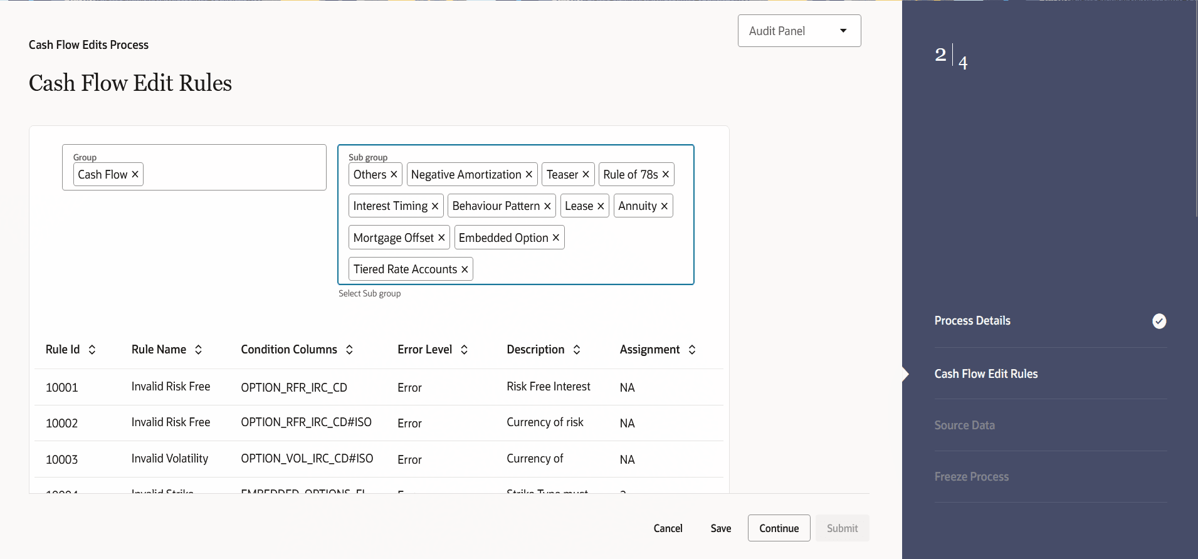Image resolution: width=1198 pixels, height=559 pixels.
Task: Sort table by Description
Action: point(577,350)
